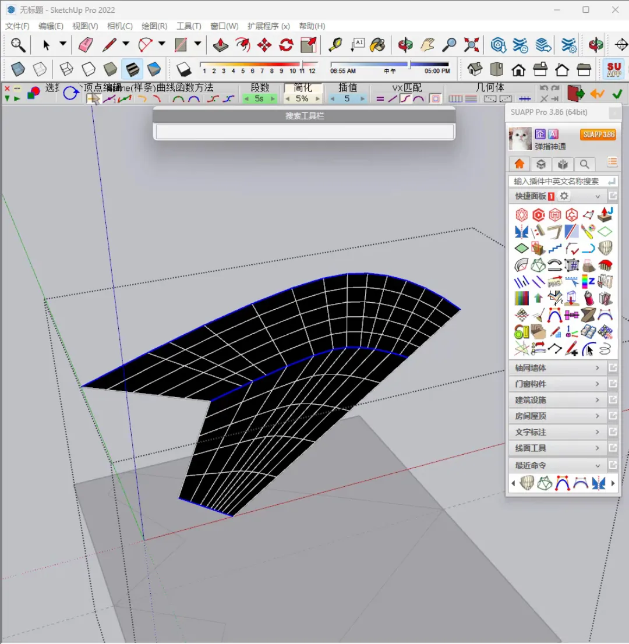Expand the 门窗构件 section
The image size is (629, 644).
point(557,384)
